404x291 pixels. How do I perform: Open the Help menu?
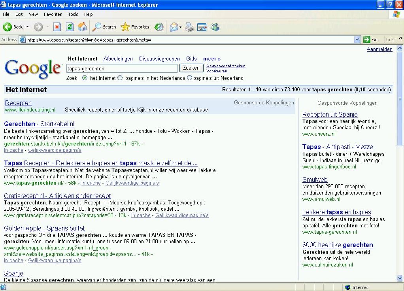pyautogui.click(x=89, y=14)
